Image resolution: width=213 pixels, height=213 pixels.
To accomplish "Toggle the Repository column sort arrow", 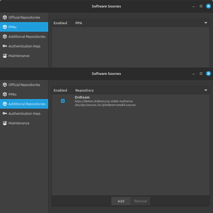I will pos(206,90).
